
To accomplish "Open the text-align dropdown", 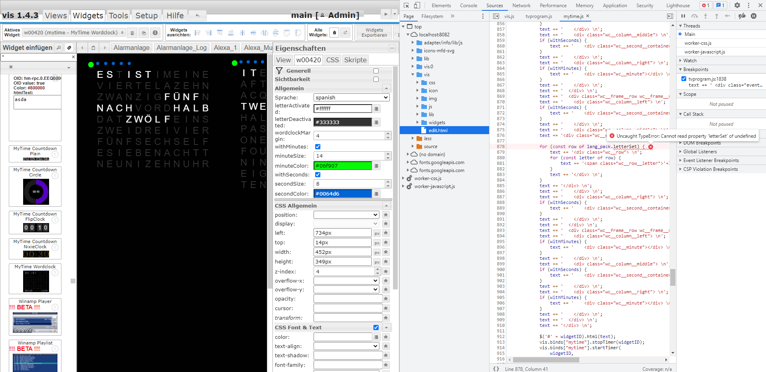I will tap(346, 346).
